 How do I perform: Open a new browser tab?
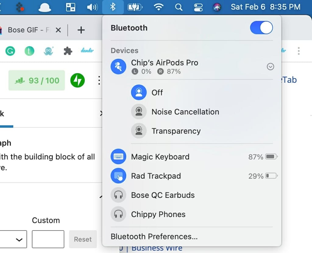(x=81, y=30)
